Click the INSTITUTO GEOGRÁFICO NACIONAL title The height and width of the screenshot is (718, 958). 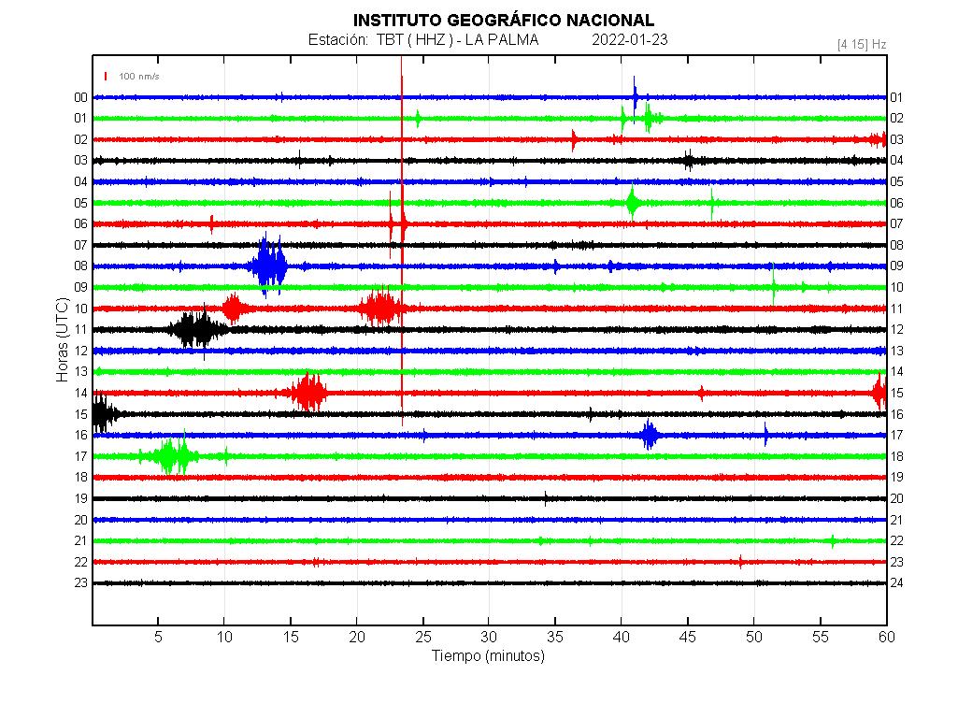[x=503, y=21]
